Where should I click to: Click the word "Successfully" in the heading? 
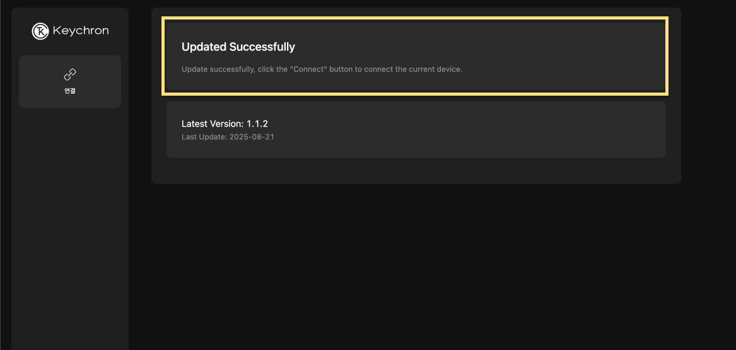262,47
